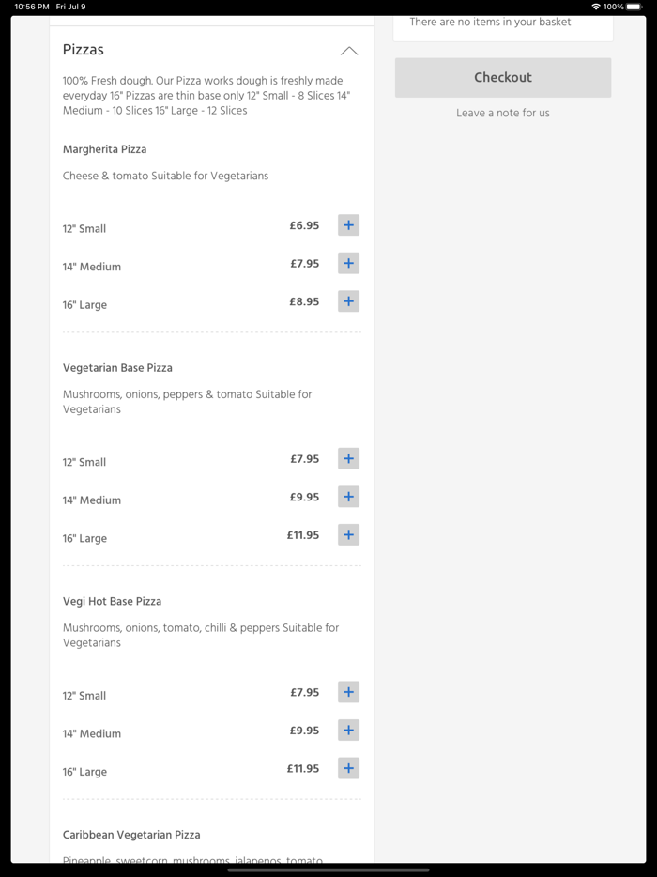657x877 pixels.
Task: Add 12" Small Margherita Pizza to basket
Action: point(348,225)
